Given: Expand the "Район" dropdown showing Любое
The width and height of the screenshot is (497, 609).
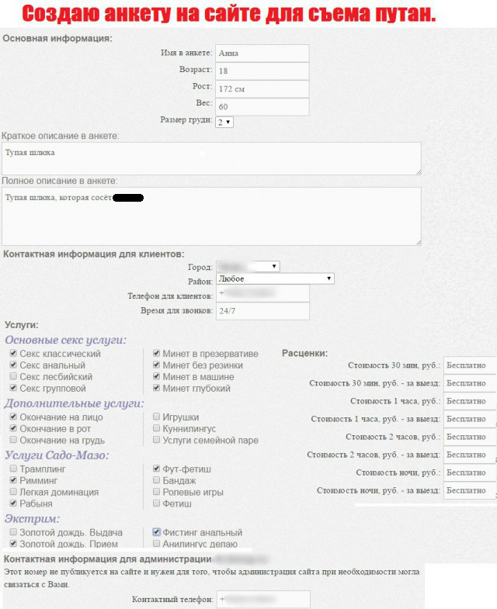Looking at the screenshot, I should point(275,279).
